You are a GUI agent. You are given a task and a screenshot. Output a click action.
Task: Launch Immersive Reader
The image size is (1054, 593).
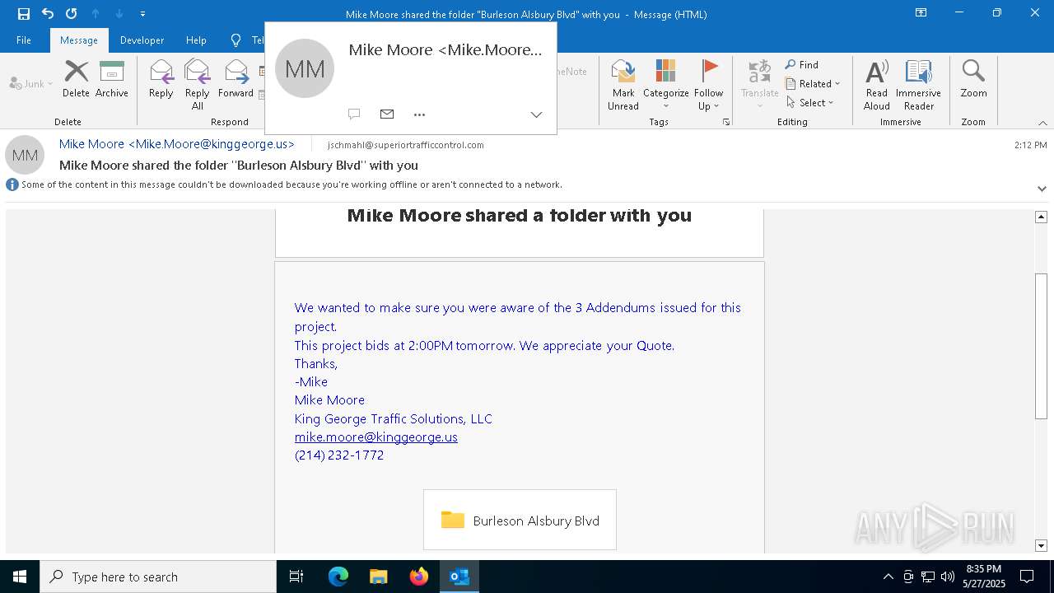[x=918, y=85]
